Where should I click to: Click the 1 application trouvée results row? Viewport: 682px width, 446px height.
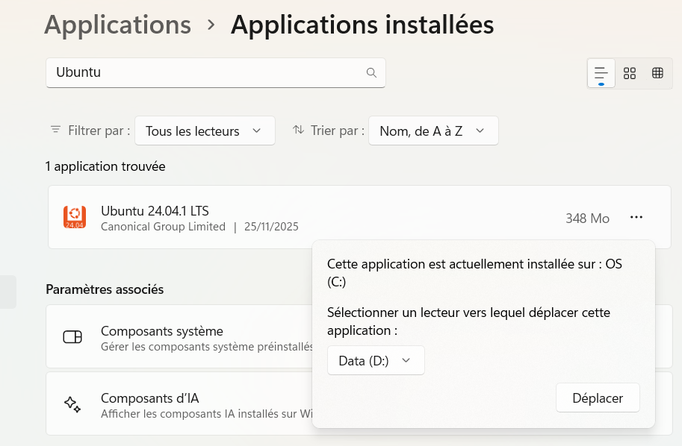105,166
